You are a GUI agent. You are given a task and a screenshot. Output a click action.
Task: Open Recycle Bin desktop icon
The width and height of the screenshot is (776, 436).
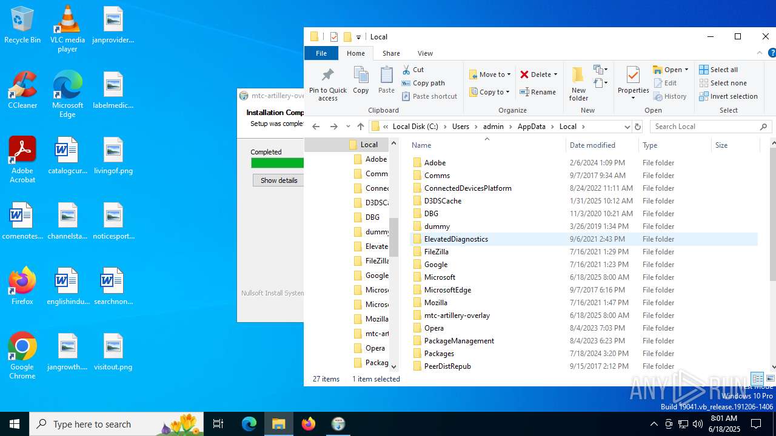pos(22,25)
